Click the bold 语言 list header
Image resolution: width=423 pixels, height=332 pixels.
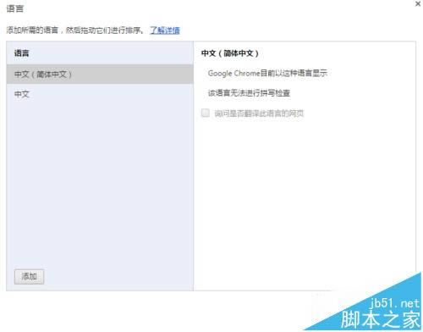pos(22,53)
